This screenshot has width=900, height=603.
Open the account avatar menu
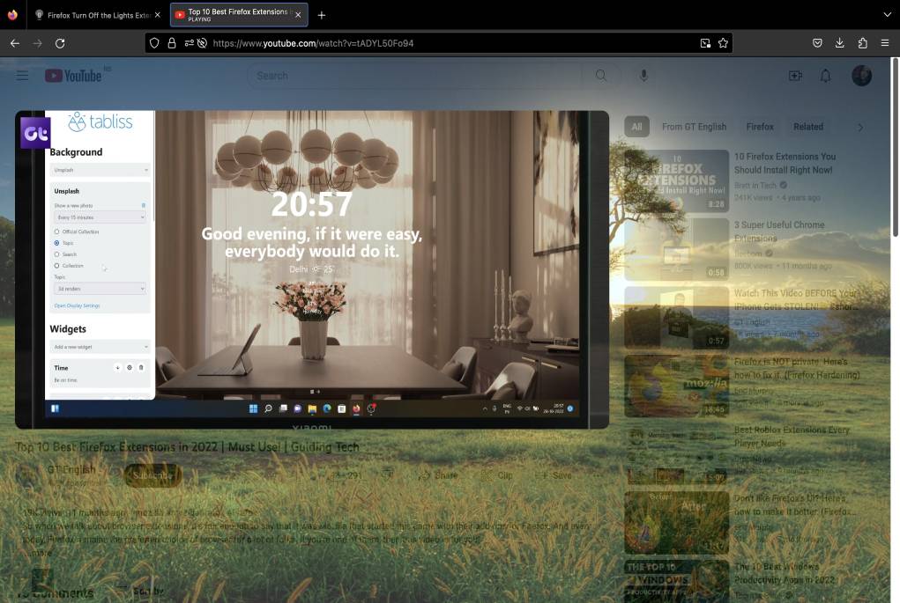pyautogui.click(x=861, y=76)
